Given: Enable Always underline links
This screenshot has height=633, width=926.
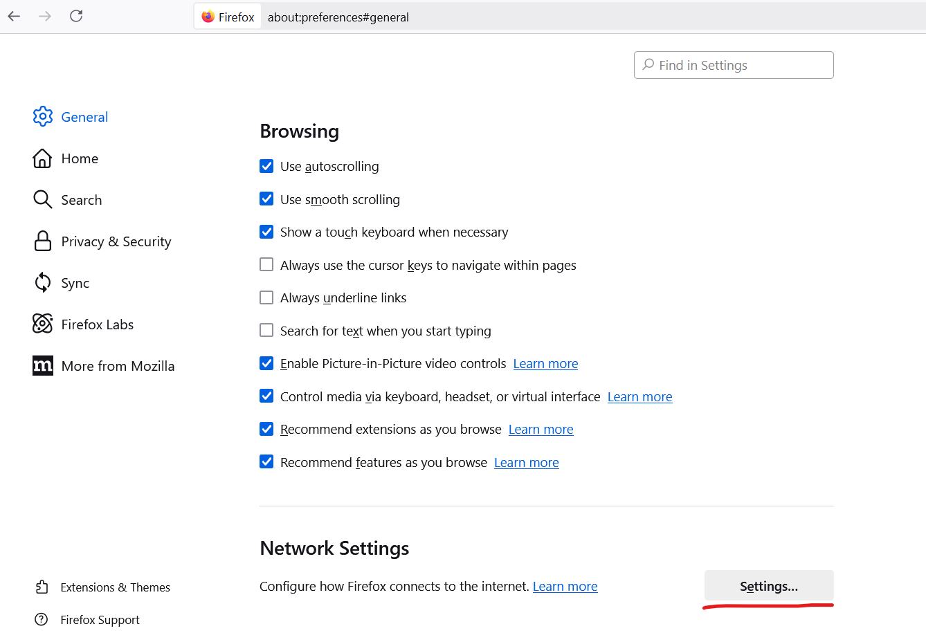Looking at the screenshot, I should [266, 297].
